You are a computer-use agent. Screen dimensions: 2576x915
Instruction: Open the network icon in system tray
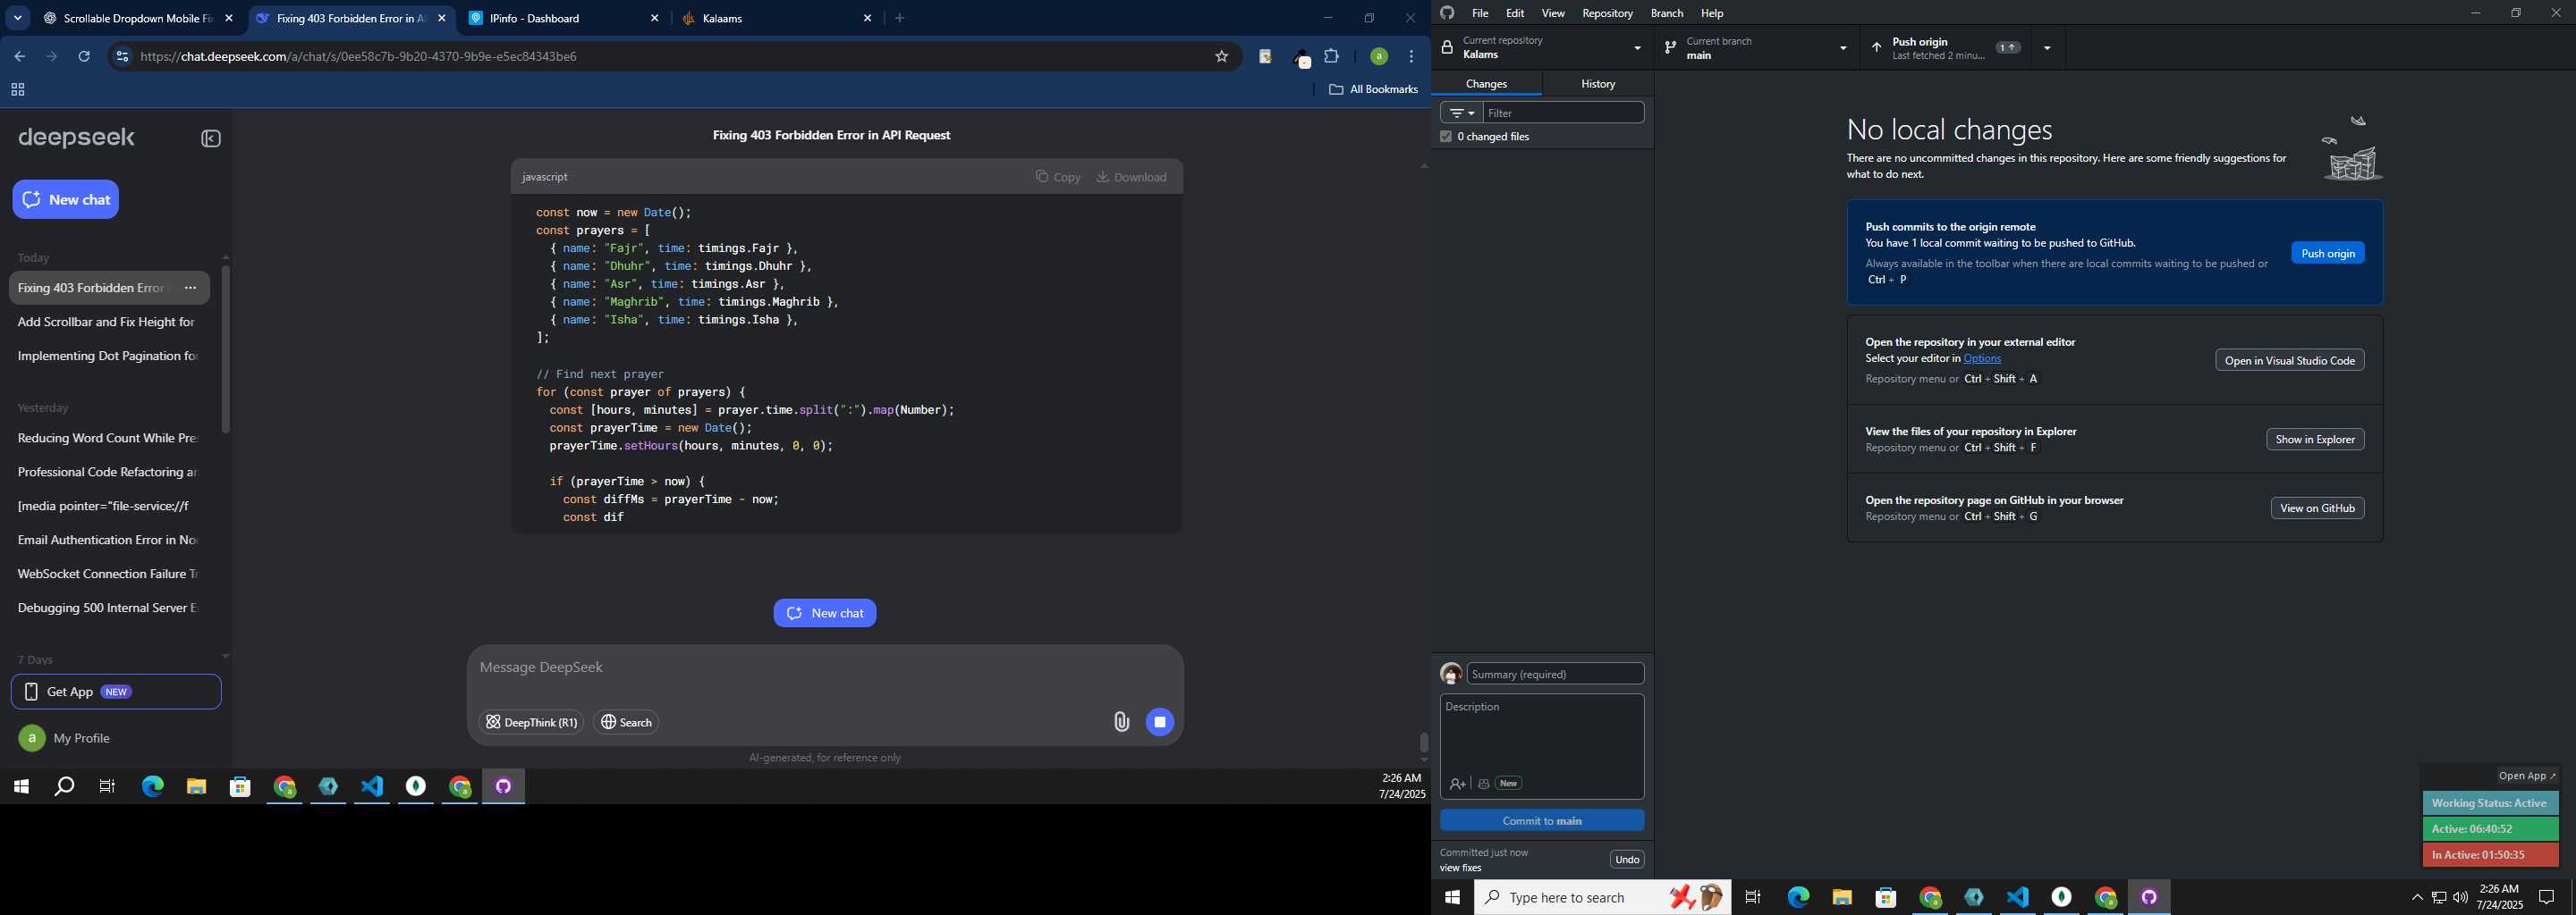point(2439,898)
